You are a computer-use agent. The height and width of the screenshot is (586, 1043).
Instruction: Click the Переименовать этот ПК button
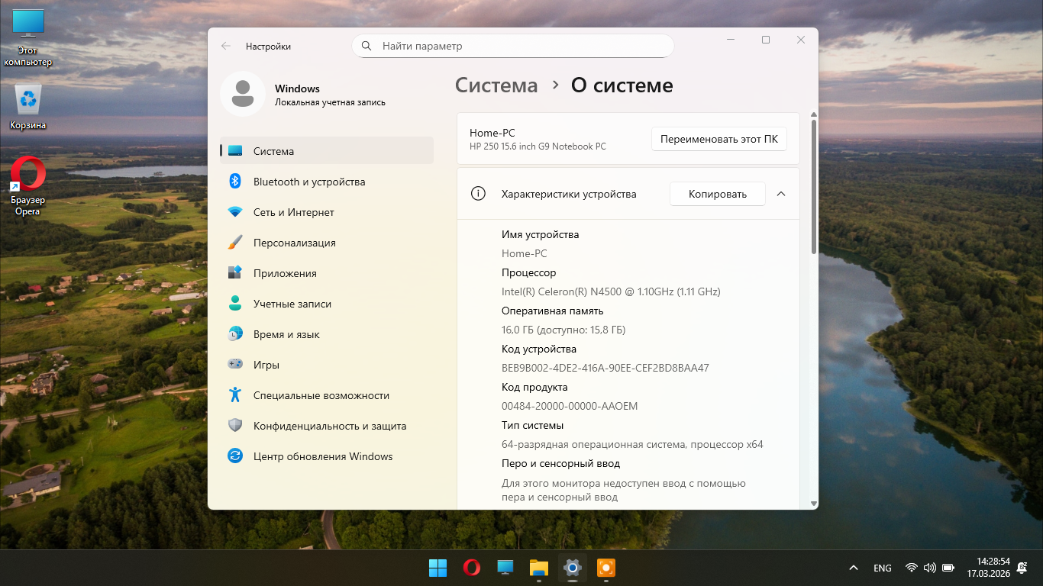(718, 139)
